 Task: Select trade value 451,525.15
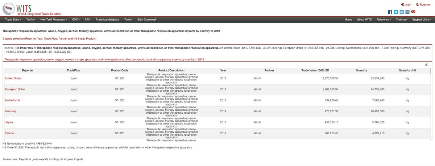point(331,122)
